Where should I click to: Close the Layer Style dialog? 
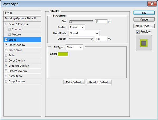152,4
